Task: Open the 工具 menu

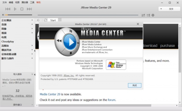Action: pos(32,2)
